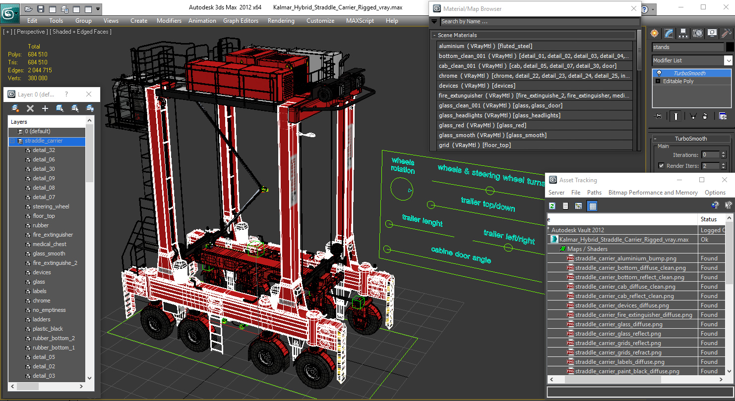The width and height of the screenshot is (735, 401).
Task: Click the viewport [ + ] menu label
Action: click(x=7, y=32)
